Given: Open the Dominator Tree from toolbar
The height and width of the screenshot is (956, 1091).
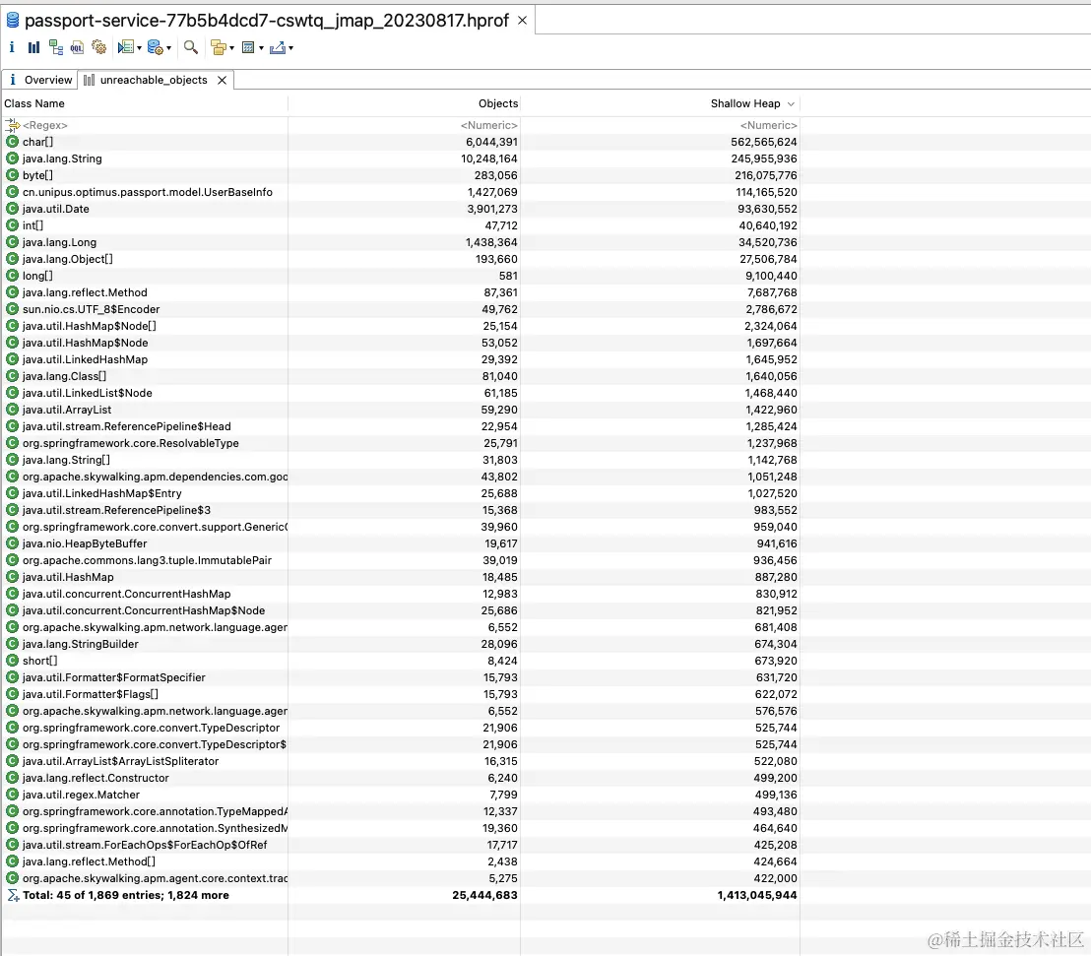Looking at the screenshot, I should (56, 47).
